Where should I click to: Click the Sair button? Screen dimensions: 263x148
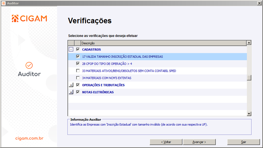pos(244,142)
